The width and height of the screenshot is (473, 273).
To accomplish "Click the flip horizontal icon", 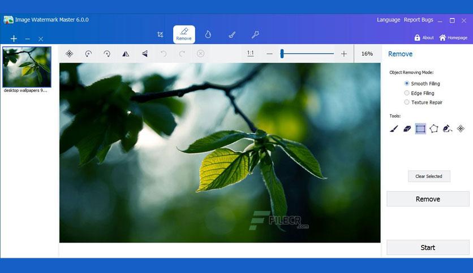I will point(126,54).
